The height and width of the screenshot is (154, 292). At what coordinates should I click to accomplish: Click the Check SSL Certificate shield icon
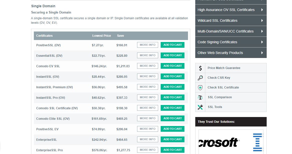point(200,87)
